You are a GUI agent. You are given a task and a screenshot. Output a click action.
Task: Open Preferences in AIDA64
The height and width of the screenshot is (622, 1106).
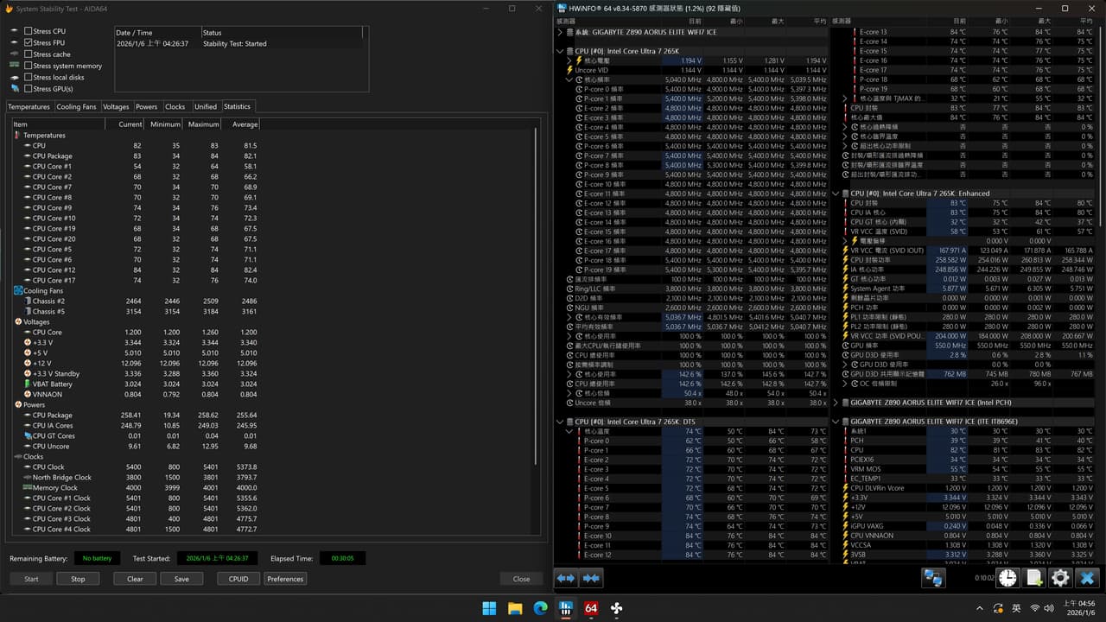[x=285, y=579]
